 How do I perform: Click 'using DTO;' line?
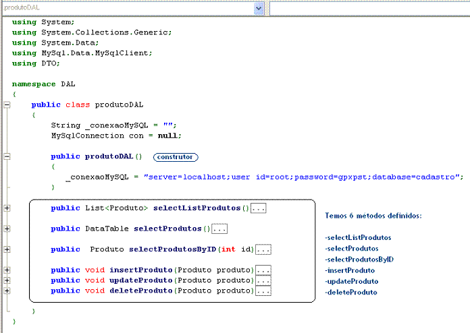click(x=36, y=63)
